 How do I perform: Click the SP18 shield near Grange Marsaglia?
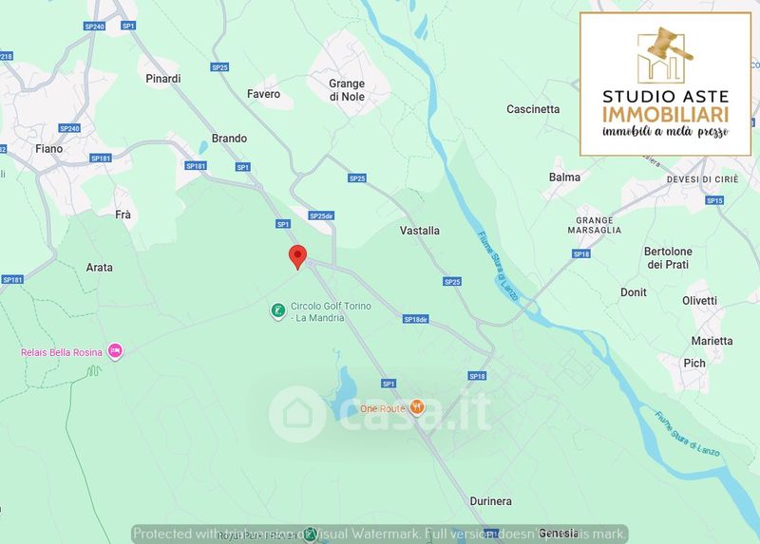click(x=581, y=253)
